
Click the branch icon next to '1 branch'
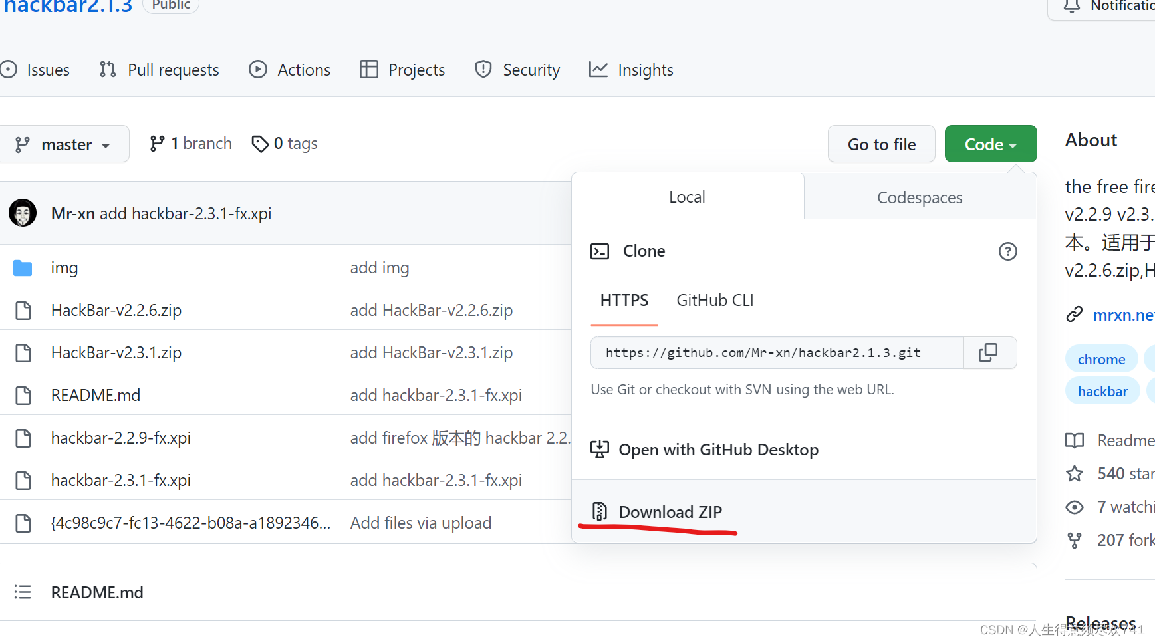coord(158,143)
